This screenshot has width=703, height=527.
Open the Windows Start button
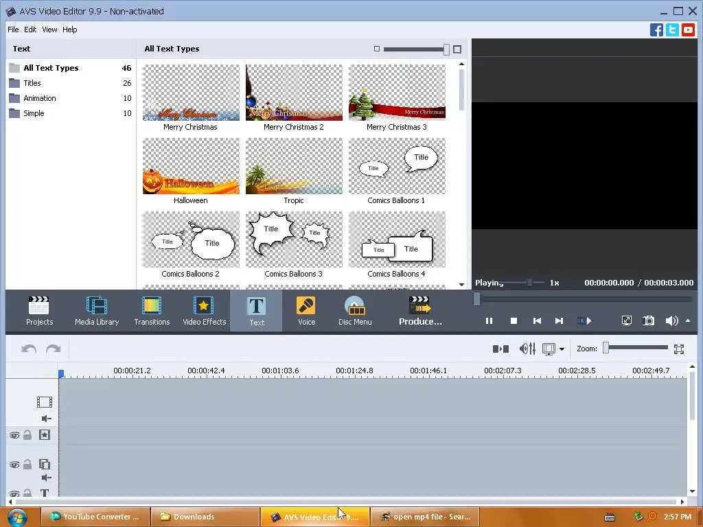click(x=17, y=517)
